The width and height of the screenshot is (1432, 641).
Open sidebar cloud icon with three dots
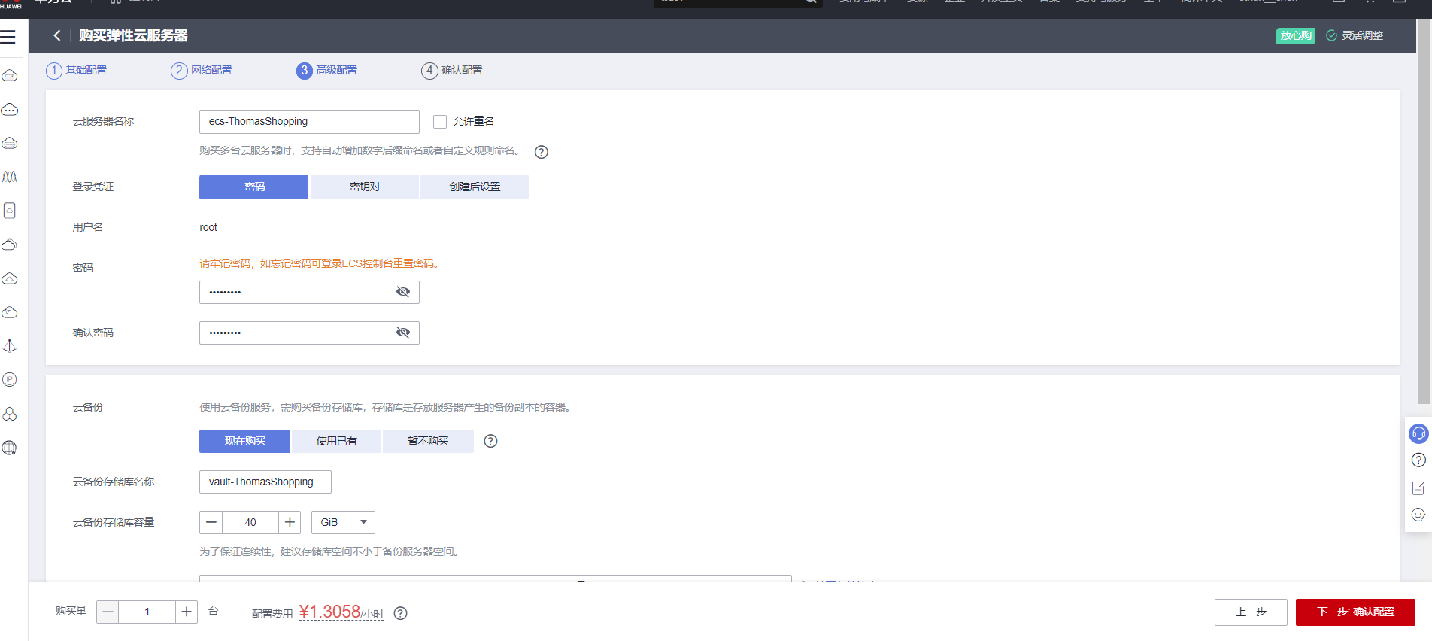[10, 110]
